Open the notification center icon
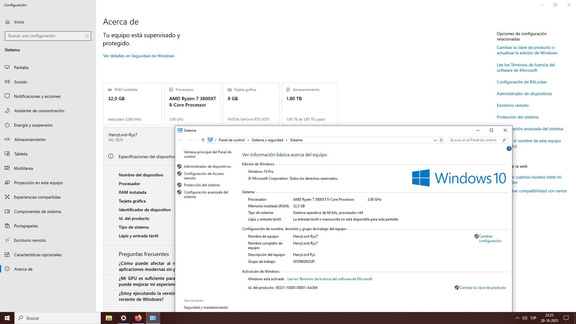The width and height of the screenshot is (576, 324). [x=566, y=318]
